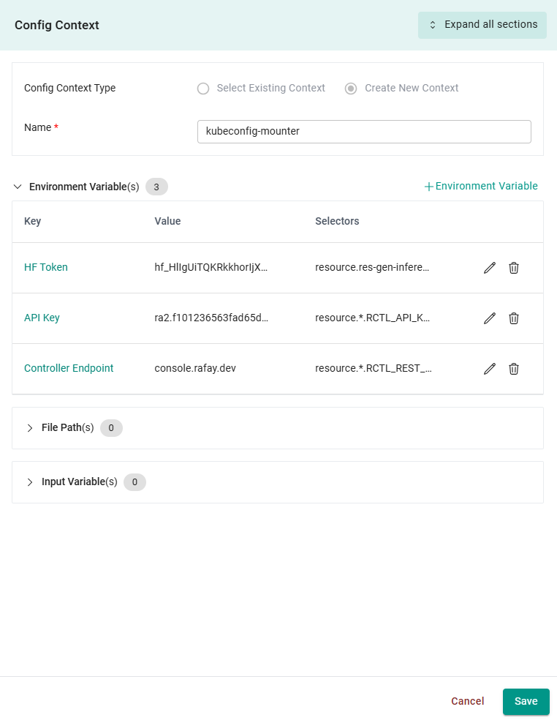The image size is (557, 723).
Task: Open the HF Token key link
Action: coord(45,267)
